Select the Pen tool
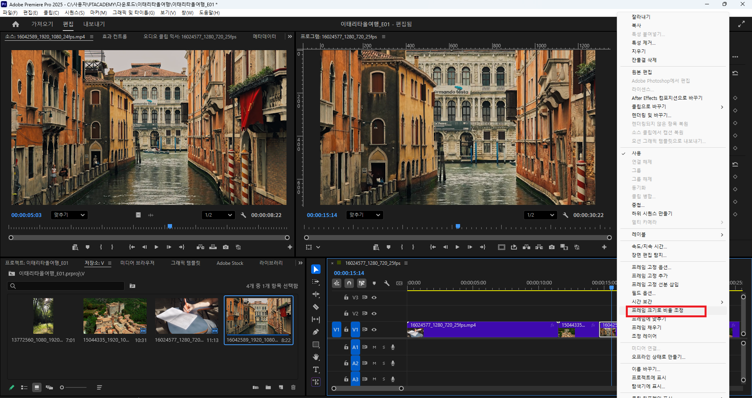This screenshot has width=752, height=398. tap(316, 332)
